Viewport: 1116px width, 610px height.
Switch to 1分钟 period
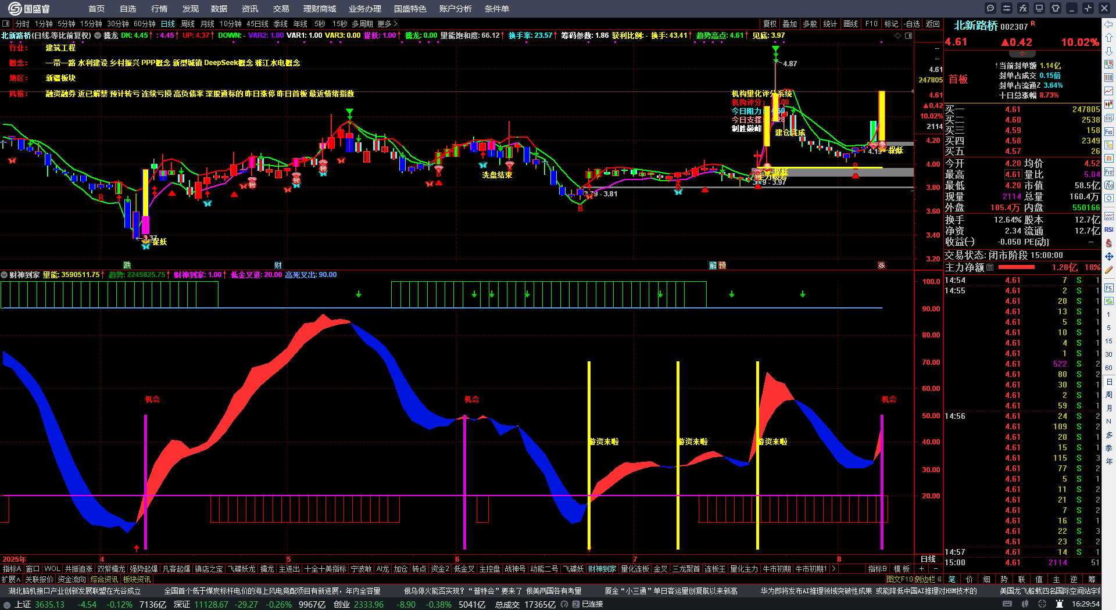(x=44, y=24)
